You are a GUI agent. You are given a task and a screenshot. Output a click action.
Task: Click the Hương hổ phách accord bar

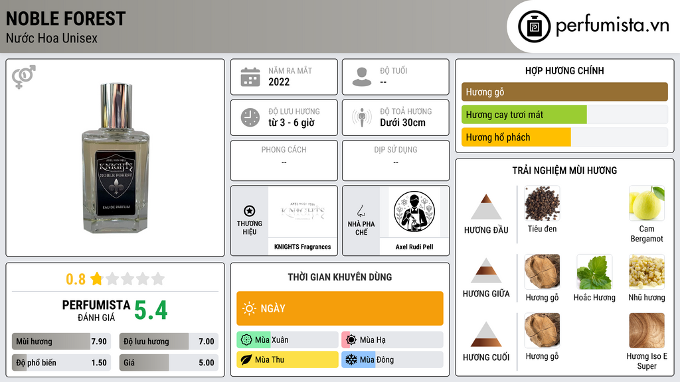[x=564, y=137]
